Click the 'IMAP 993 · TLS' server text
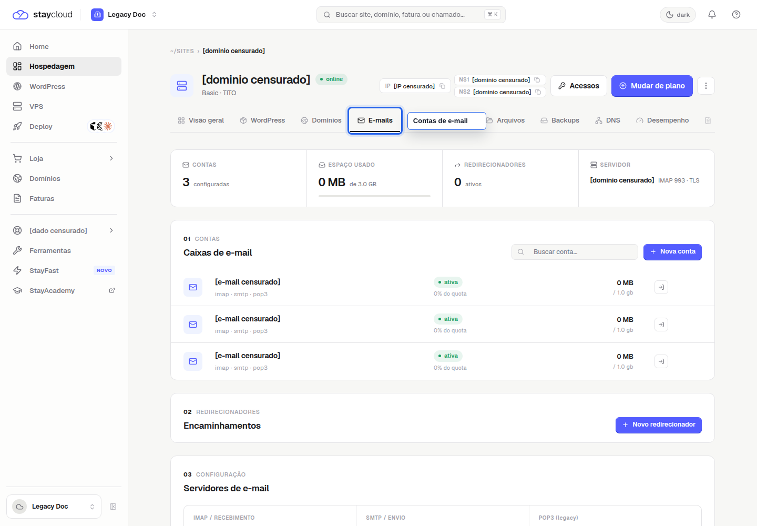 pos(679,180)
